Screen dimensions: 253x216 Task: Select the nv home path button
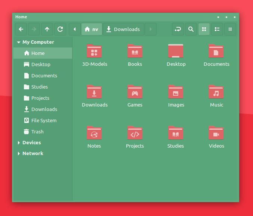pos(92,29)
